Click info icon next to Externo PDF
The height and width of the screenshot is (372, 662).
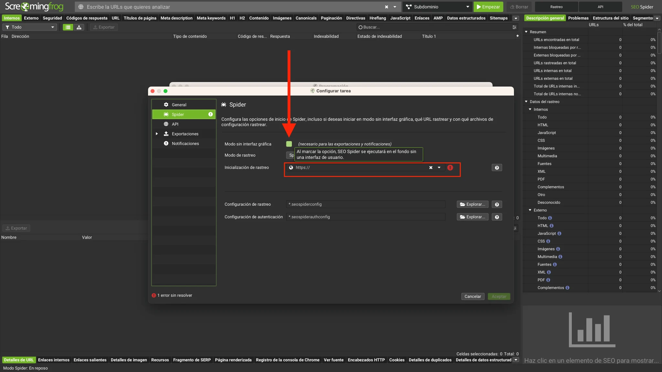(548, 280)
